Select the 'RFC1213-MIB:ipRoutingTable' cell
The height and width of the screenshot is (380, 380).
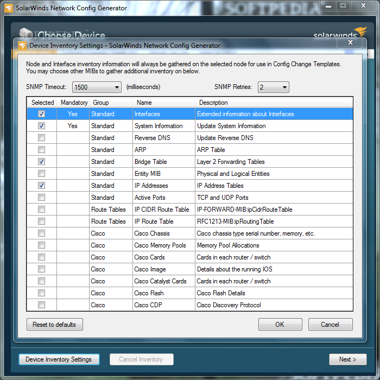point(274,221)
